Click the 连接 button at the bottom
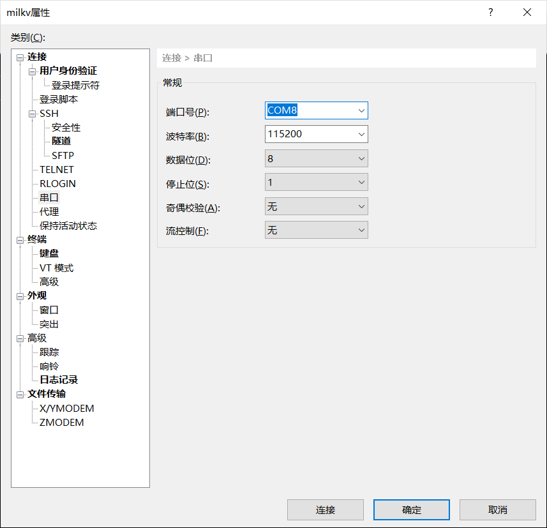The image size is (547, 528). pyautogui.click(x=326, y=510)
